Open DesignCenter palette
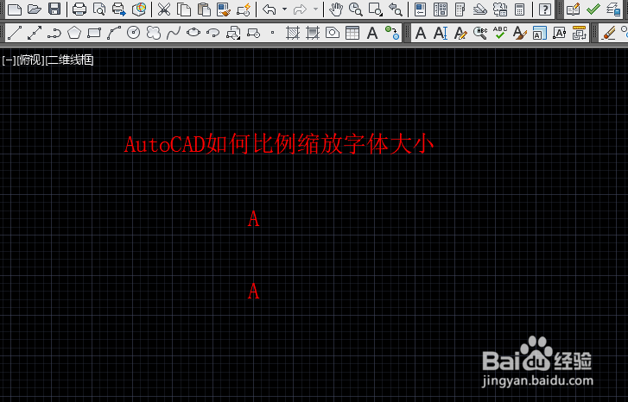The height and width of the screenshot is (402, 628). click(x=441, y=9)
